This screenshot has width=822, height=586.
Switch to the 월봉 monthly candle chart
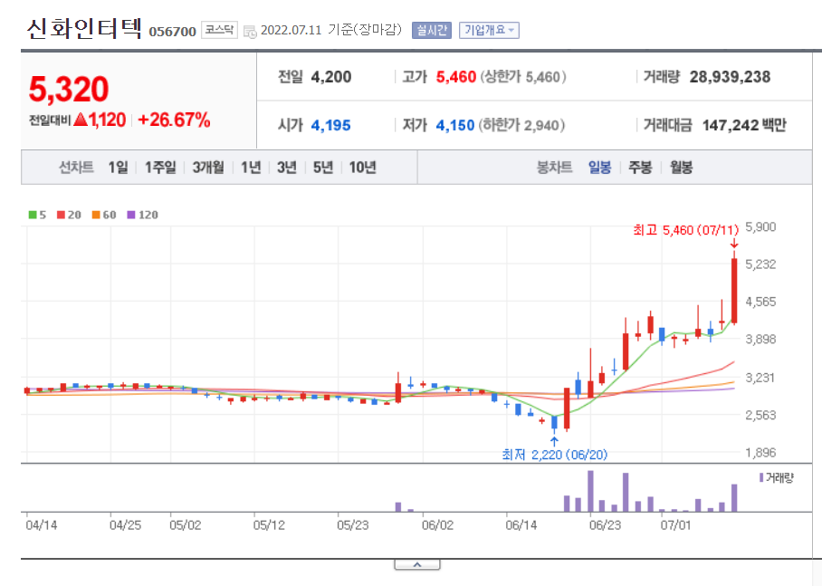681,168
